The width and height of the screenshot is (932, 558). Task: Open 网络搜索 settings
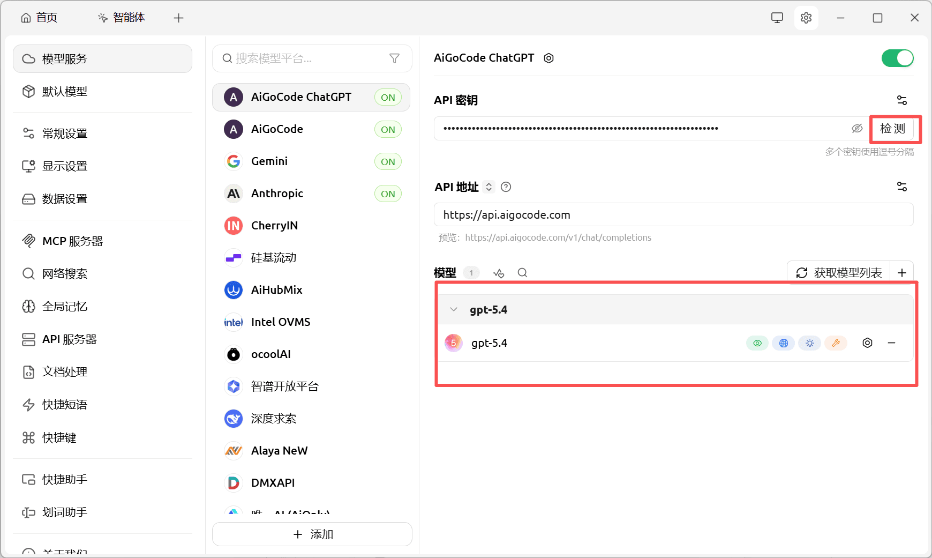point(102,274)
